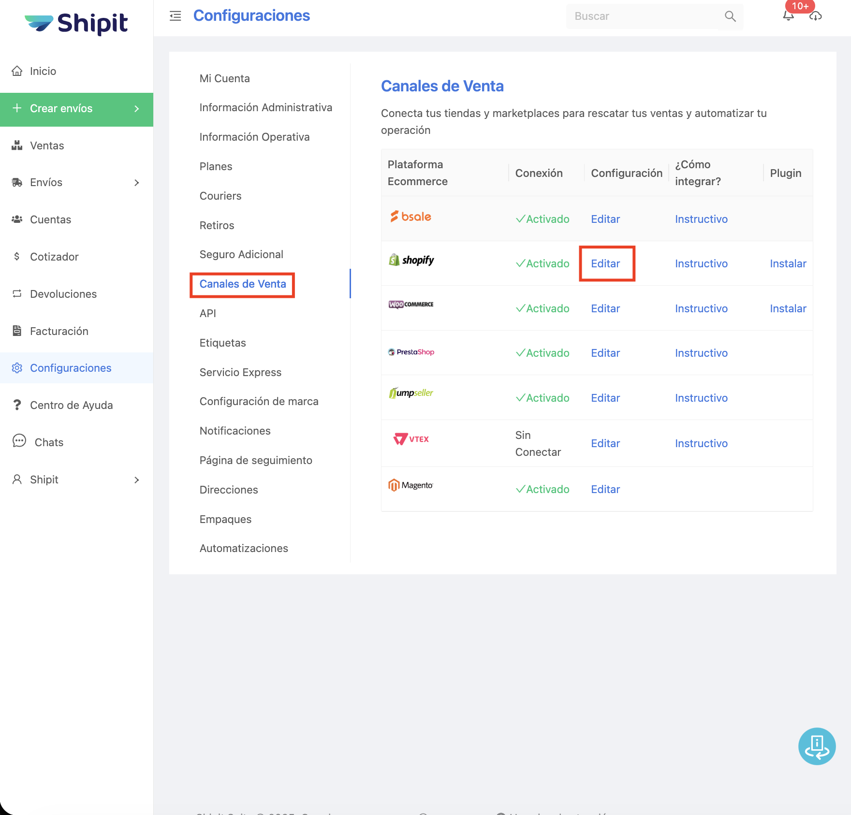
Task: Open the bsale Instructivo link
Action: [701, 219]
